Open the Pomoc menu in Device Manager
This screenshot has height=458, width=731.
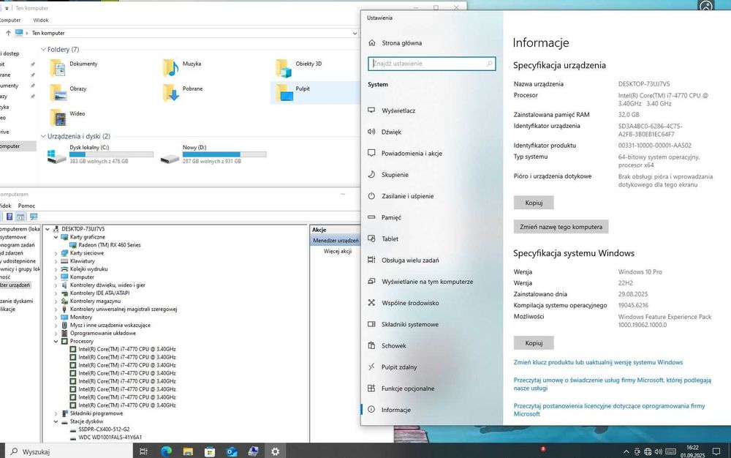click(26, 206)
